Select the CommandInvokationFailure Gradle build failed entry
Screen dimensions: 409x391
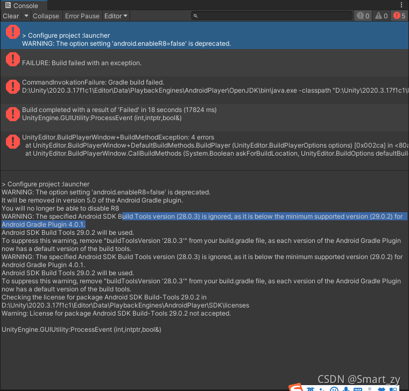point(204,90)
